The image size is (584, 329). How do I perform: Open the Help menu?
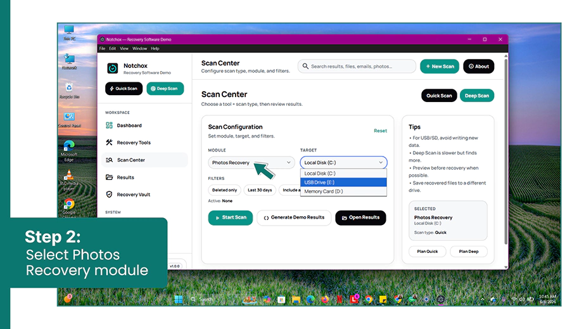[x=155, y=48]
